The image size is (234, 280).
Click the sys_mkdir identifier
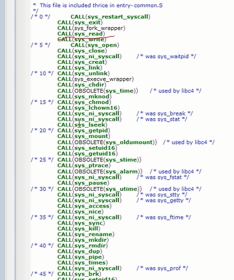[90, 240]
